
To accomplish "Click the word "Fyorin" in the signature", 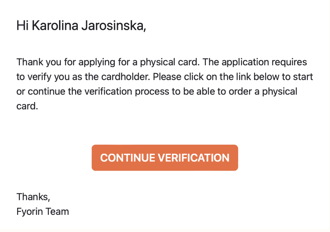I will point(29,211).
